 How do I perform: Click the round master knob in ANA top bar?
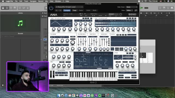pos(121,14)
